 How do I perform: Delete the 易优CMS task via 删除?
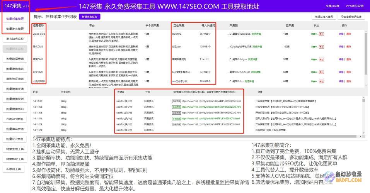coord(349,47)
